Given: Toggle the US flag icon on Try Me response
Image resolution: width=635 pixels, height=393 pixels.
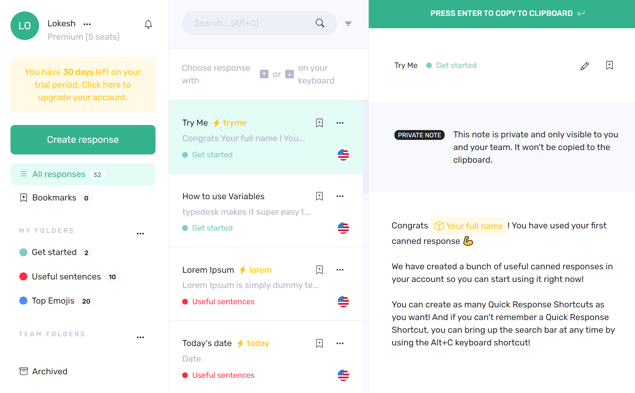Looking at the screenshot, I should pyautogui.click(x=343, y=154).
